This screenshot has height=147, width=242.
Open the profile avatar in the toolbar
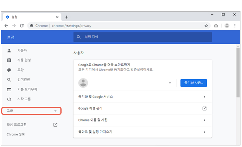click(227, 26)
